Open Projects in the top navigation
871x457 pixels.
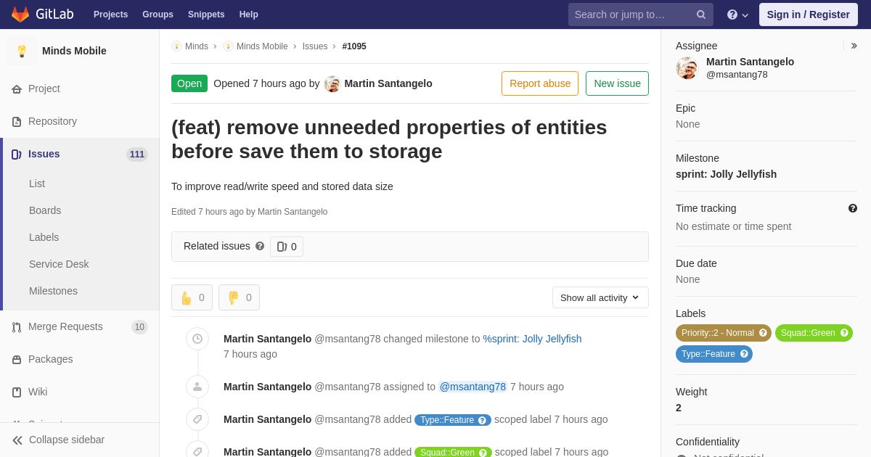pos(110,15)
